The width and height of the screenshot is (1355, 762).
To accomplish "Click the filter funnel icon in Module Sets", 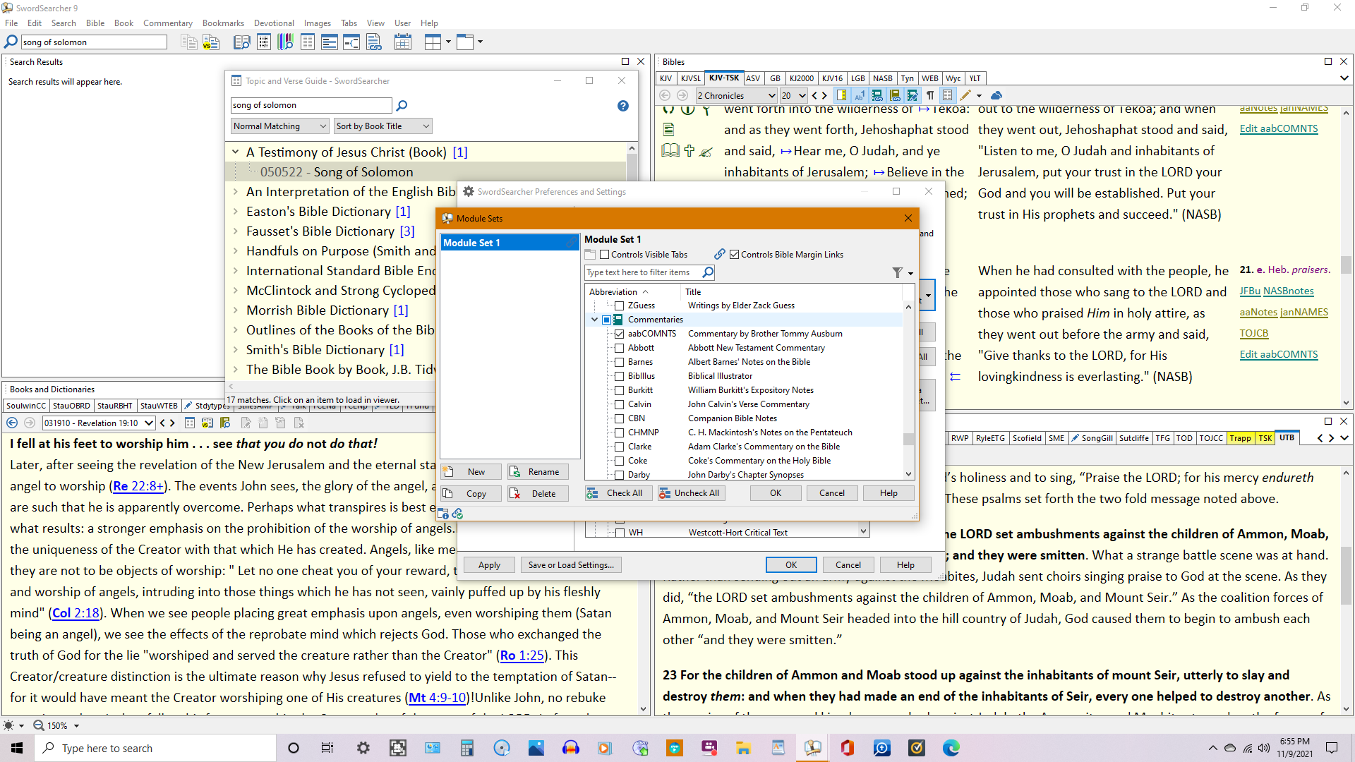I will pyautogui.click(x=897, y=272).
